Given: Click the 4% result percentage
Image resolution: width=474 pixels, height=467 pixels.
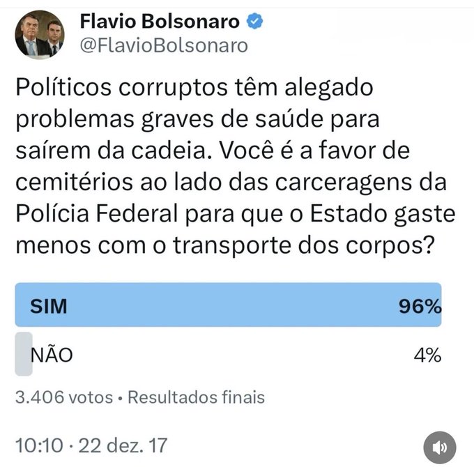Looking at the screenshot, I should (427, 355).
